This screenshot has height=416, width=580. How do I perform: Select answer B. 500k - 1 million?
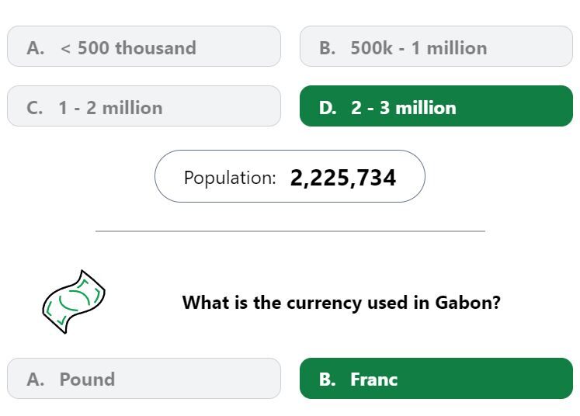point(436,47)
